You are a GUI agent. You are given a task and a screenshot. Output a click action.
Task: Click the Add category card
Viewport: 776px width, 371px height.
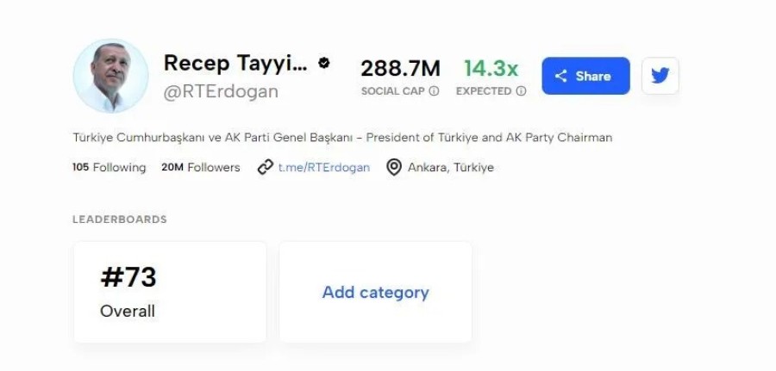[x=375, y=293]
